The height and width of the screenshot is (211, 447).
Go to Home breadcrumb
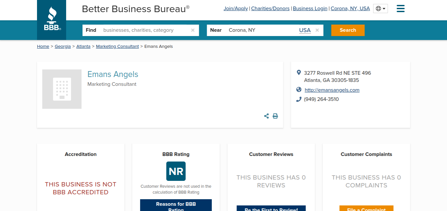click(43, 47)
